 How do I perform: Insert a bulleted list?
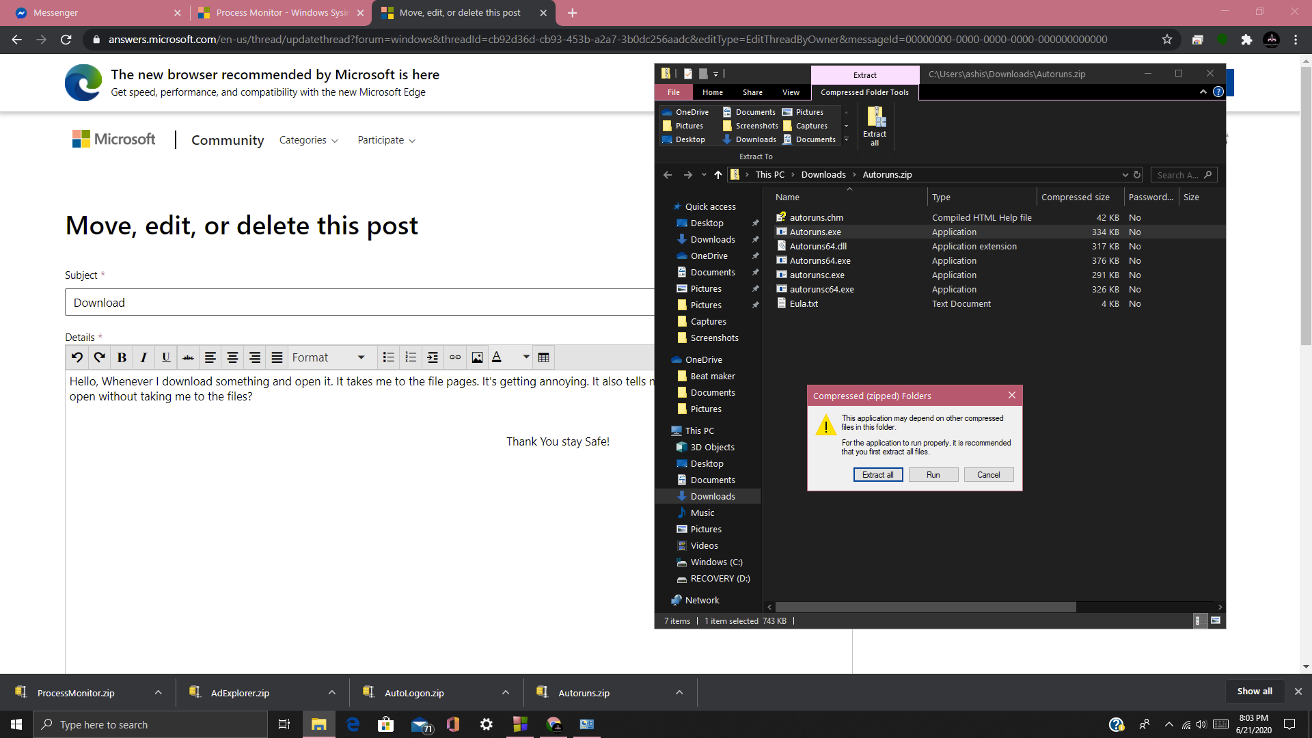pos(389,357)
